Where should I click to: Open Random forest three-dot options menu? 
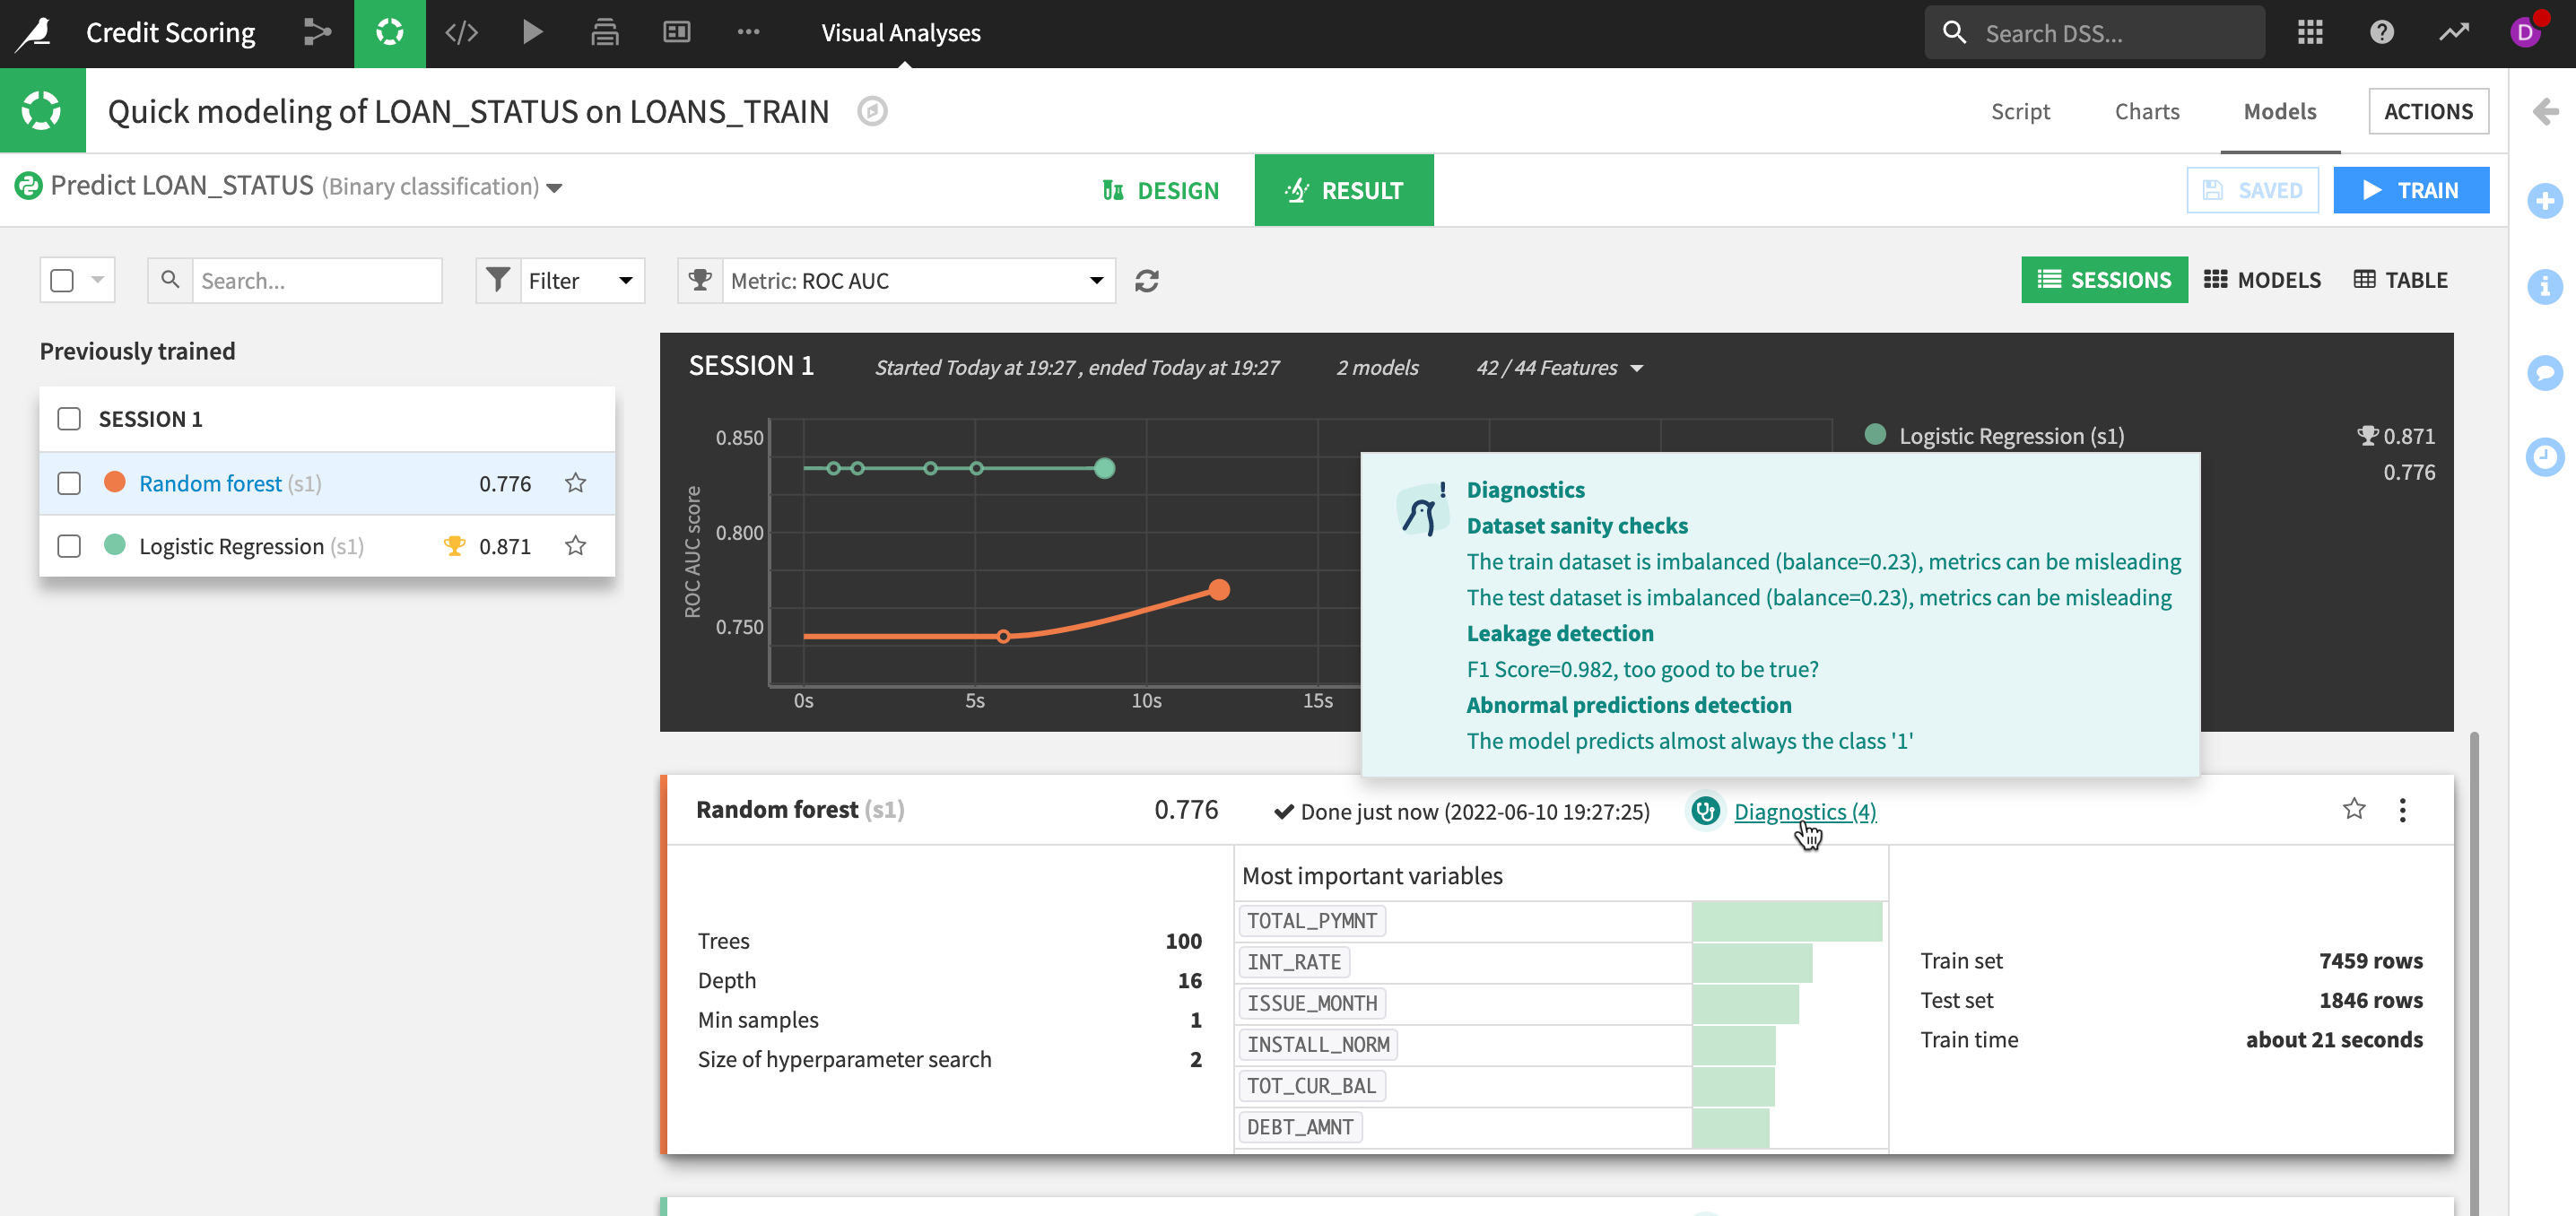tap(2402, 810)
